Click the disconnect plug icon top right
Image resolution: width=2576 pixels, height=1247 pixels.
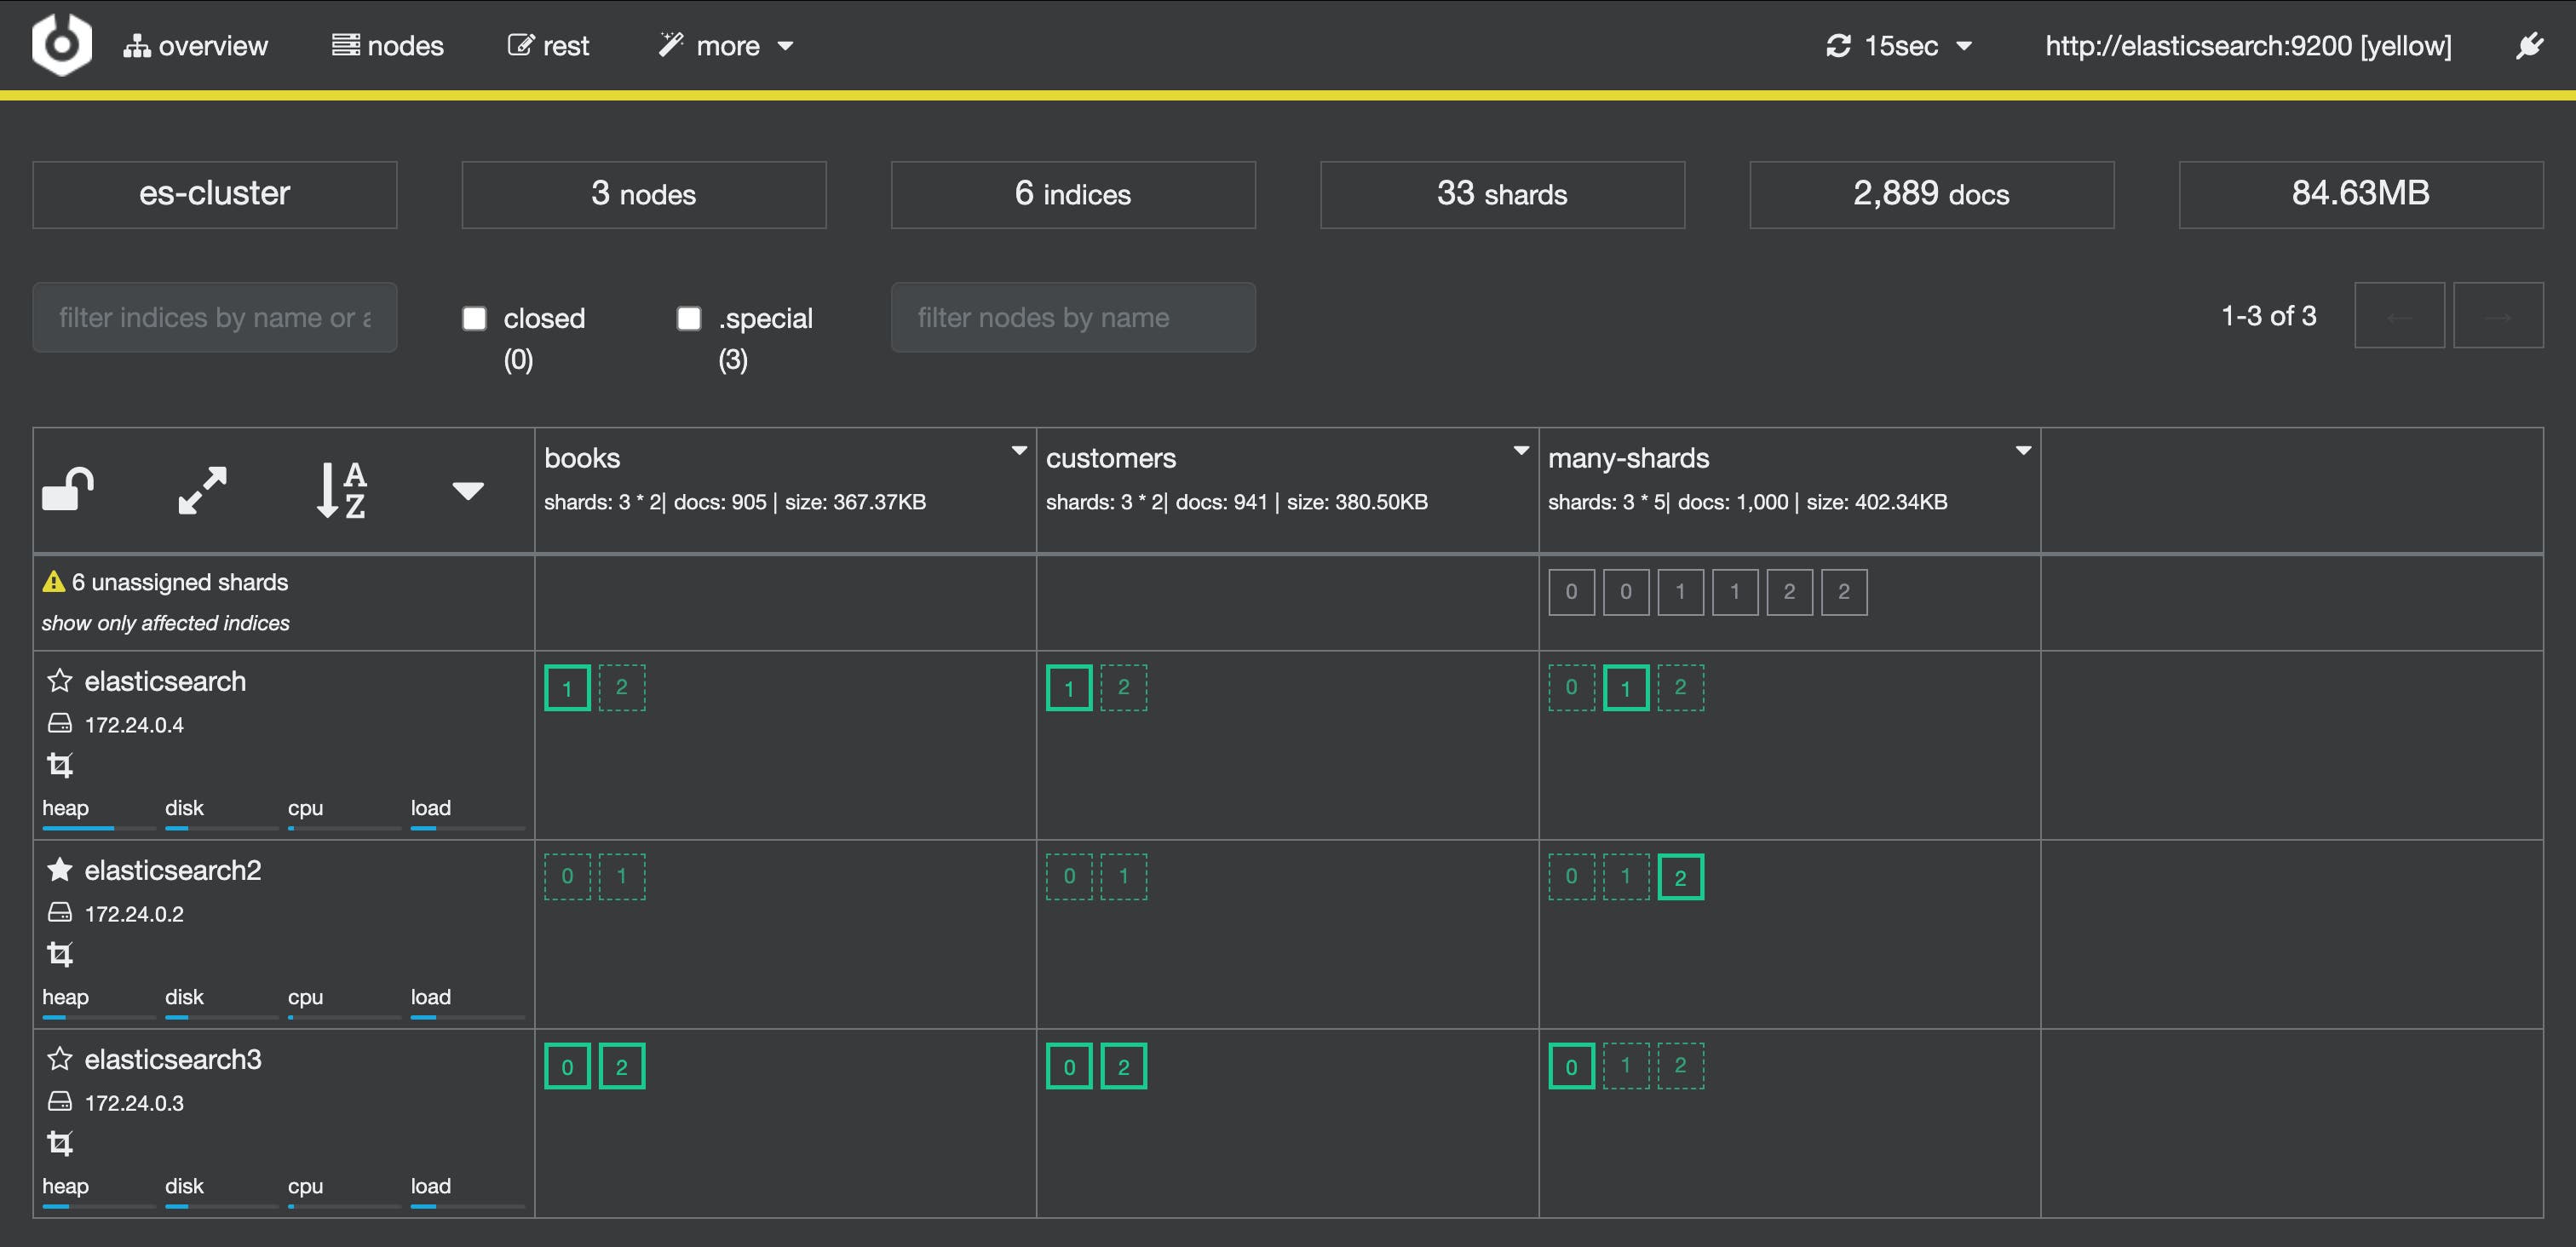(x=2530, y=45)
